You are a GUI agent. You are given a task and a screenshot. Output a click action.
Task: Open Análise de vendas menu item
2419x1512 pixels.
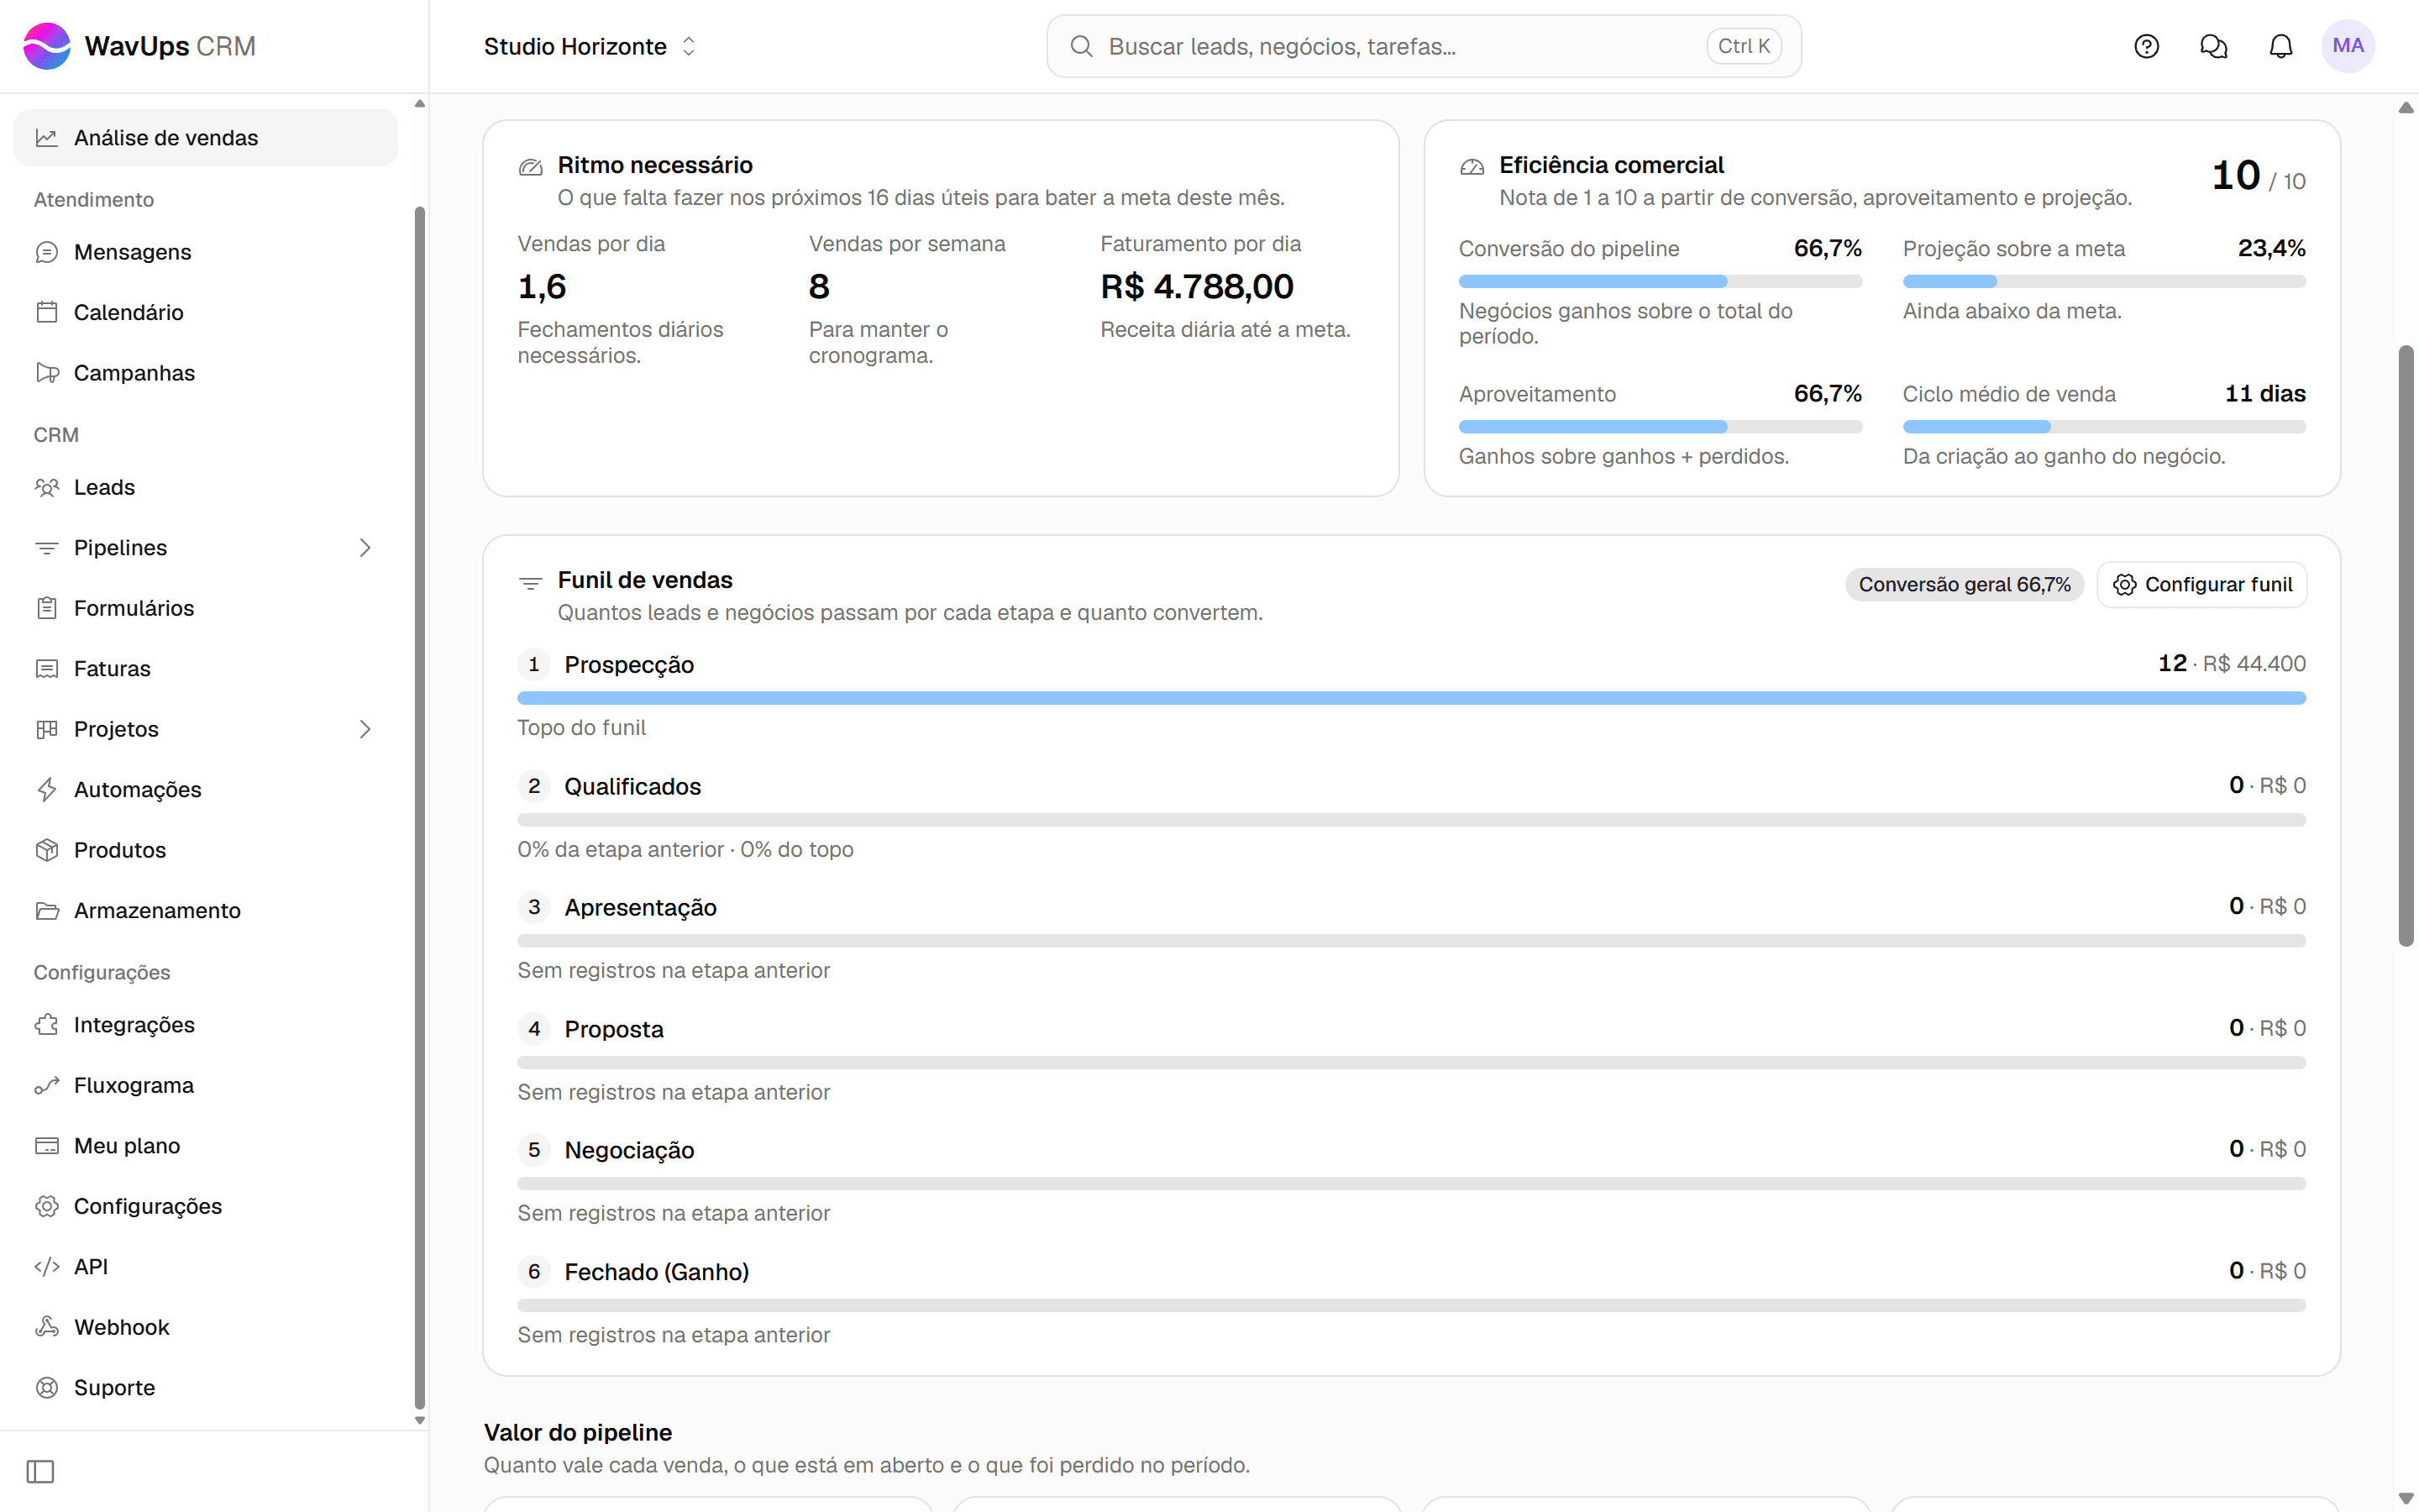tap(205, 138)
